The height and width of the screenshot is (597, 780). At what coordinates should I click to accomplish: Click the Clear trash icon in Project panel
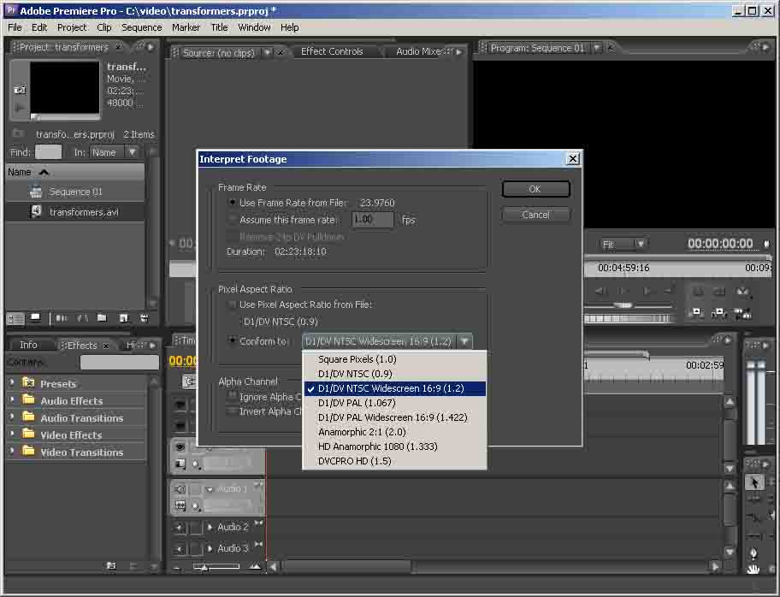point(145,318)
